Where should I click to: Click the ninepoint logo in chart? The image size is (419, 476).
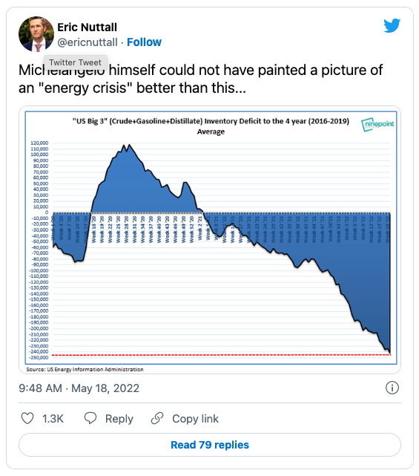[x=377, y=124]
